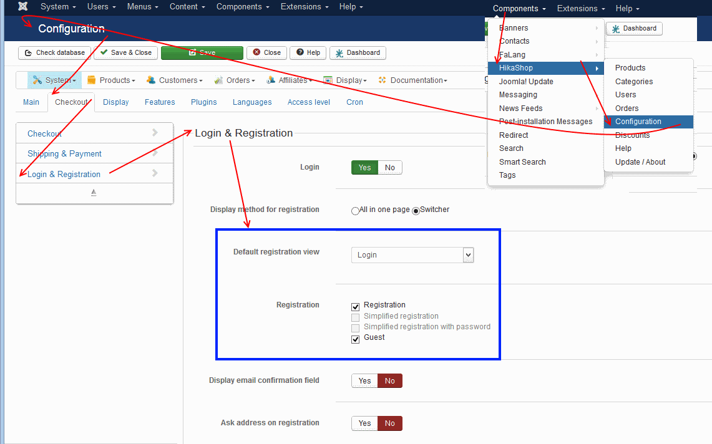This screenshot has height=444, width=712.
Task: Set Login option to No
Action: tap(389, 168)
